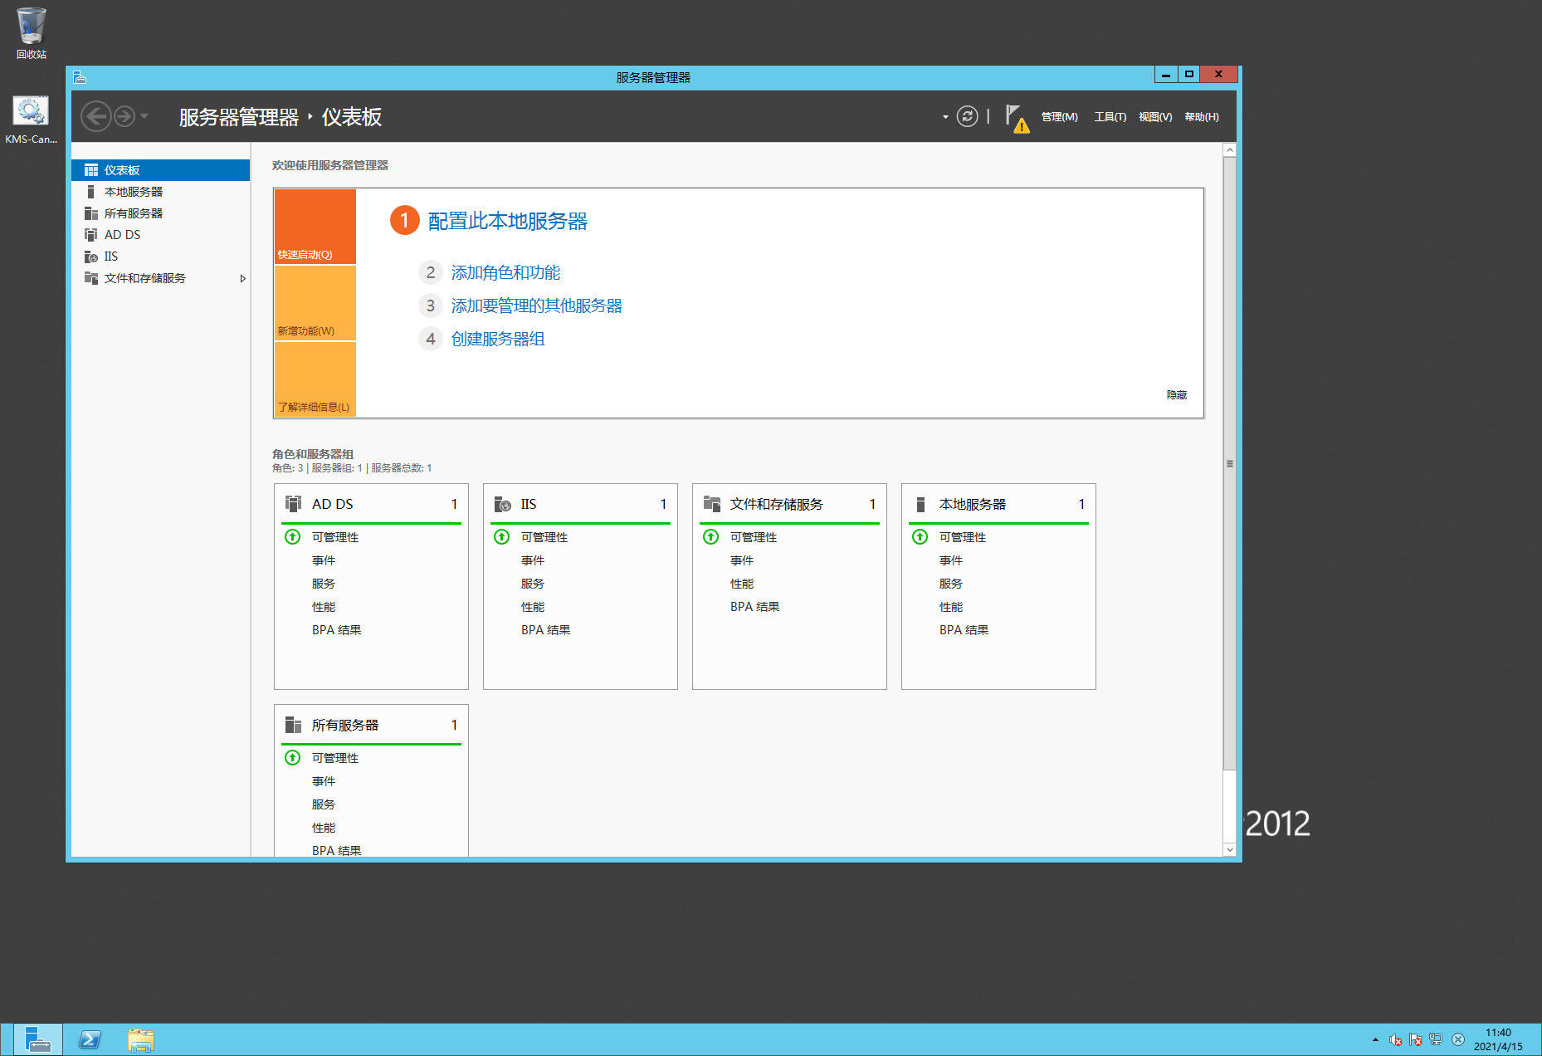Select AD DS in the sidebar
Image resolution: width=1542 pixels, height=1056 pixels.
point(160,235)
